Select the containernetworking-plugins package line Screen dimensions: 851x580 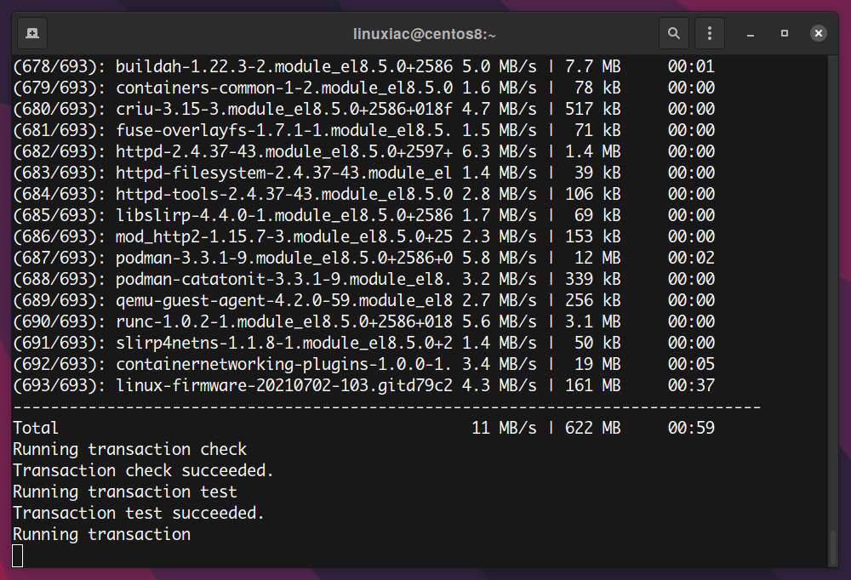(x=363, y=364)
